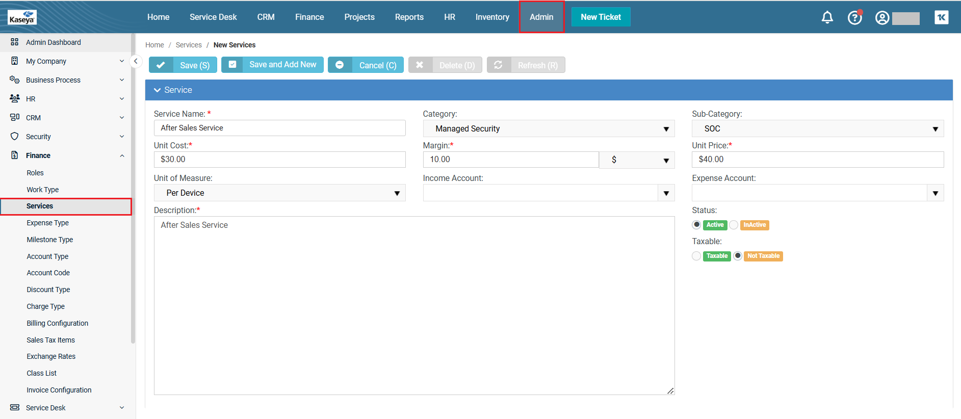Image resolution: width=961 pixels, height=419 pixels.
Task: Click the Security shield icon
Action: (x=14, y=137)
